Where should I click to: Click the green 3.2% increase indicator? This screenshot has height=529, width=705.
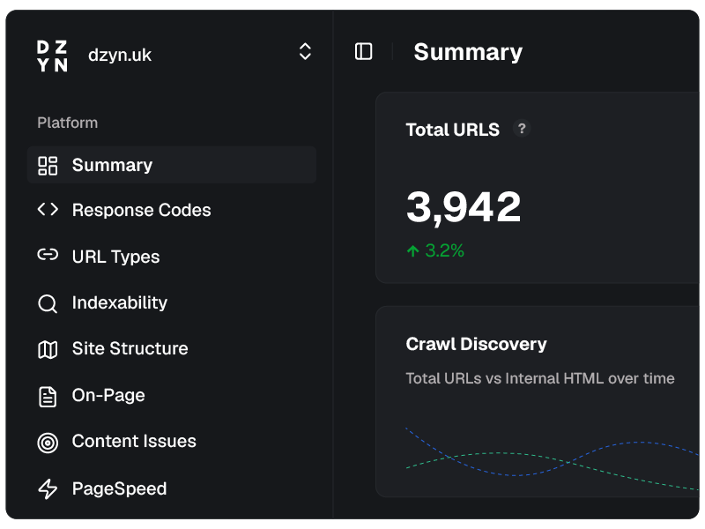(x=435, y=251)
